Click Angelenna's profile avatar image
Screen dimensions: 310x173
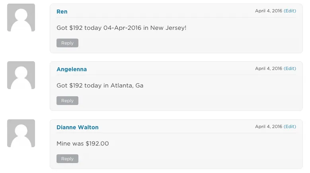tap(21, 75)
